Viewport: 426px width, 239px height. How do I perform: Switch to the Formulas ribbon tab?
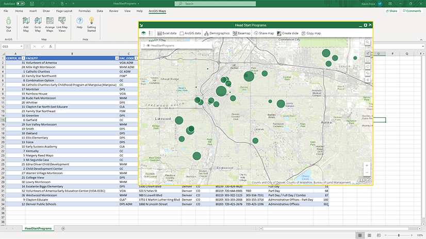coord(84,10)
